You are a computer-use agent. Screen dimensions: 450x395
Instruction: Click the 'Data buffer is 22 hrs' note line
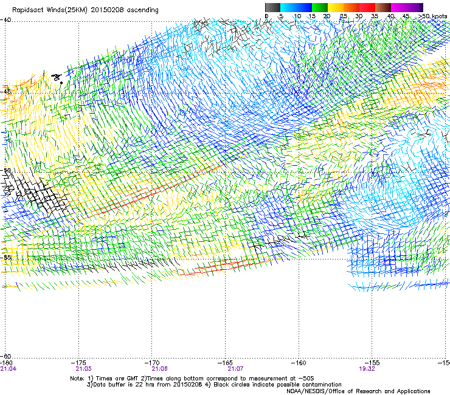click(x=214, y=385)
